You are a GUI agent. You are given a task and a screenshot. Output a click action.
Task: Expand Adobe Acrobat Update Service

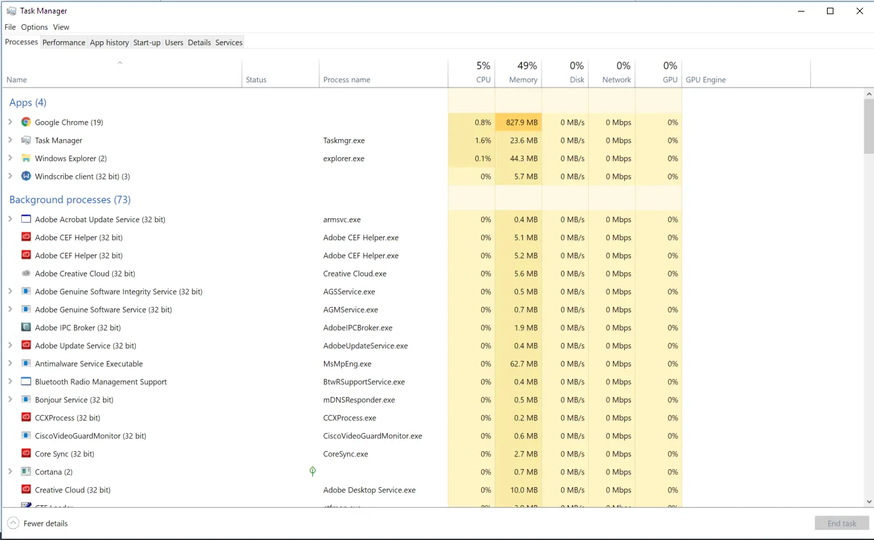(x=10, y=219)
